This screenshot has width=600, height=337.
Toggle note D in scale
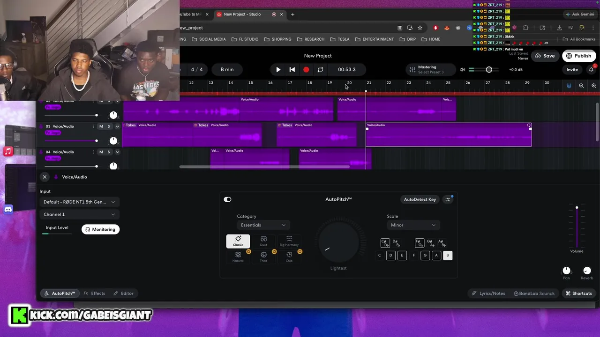(x=391, y=255)
